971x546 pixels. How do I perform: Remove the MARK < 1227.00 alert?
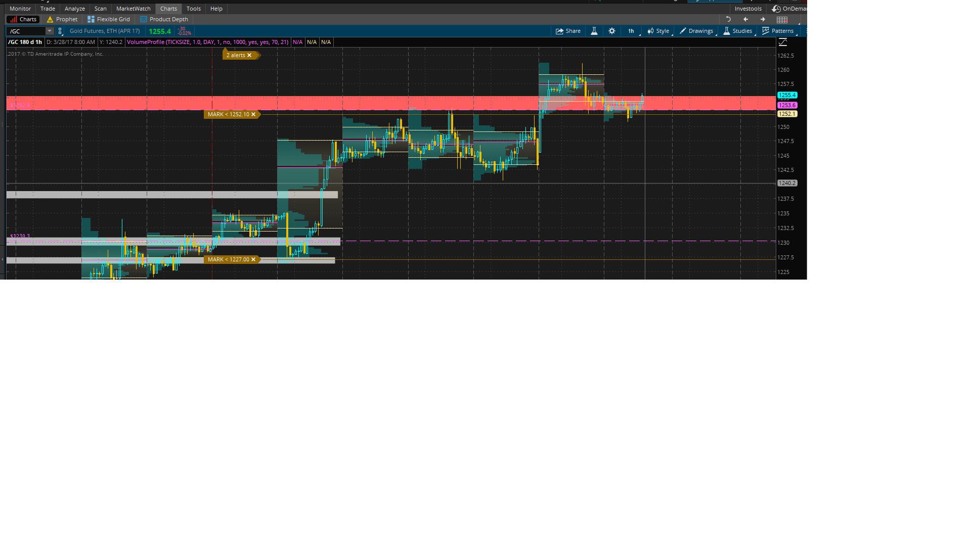tap(253, 259)
